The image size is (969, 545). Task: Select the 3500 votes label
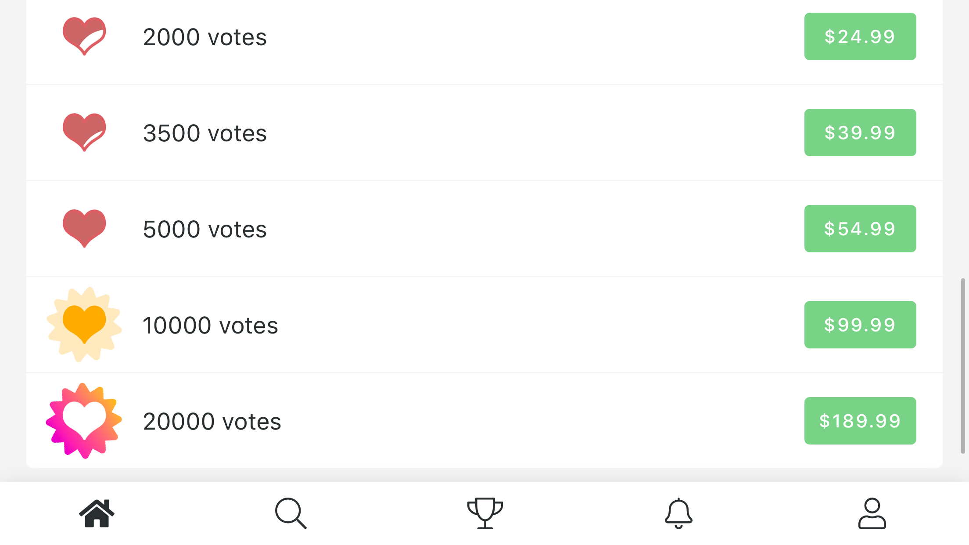(205, 133)
